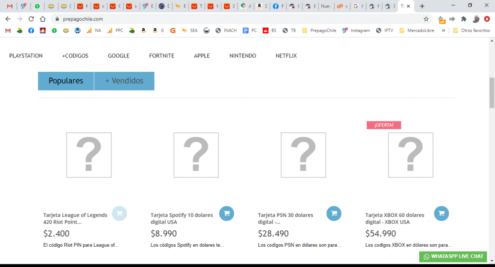Open Tarjeta XBOX 60 dolares link
Image resolution: width=495 pixels, height=267 pixels.
coord(395,218)
